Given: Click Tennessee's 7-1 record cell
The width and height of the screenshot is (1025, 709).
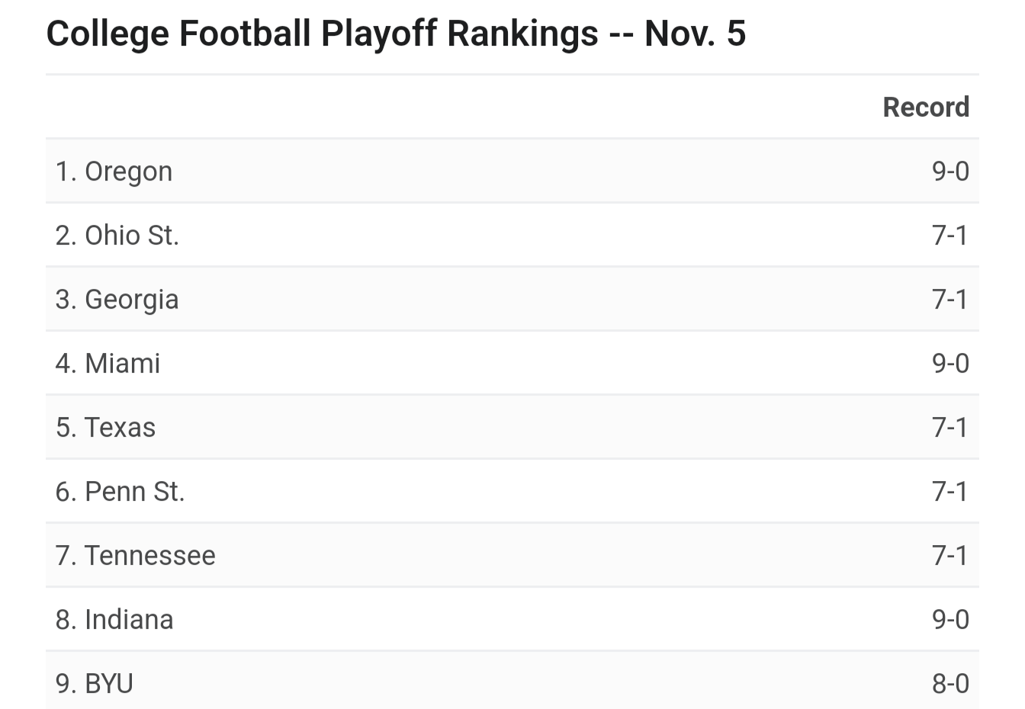Looking at the screenshot, I should coord(950,555).
